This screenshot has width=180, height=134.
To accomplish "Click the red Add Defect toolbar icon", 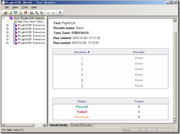I will click(25, 13).
